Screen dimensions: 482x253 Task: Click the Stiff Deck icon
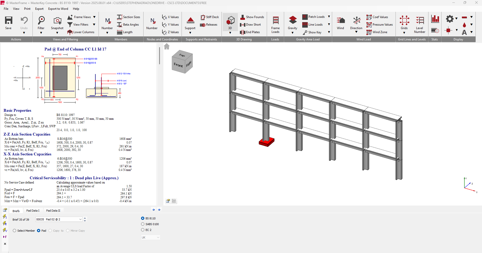pos(210,17)
